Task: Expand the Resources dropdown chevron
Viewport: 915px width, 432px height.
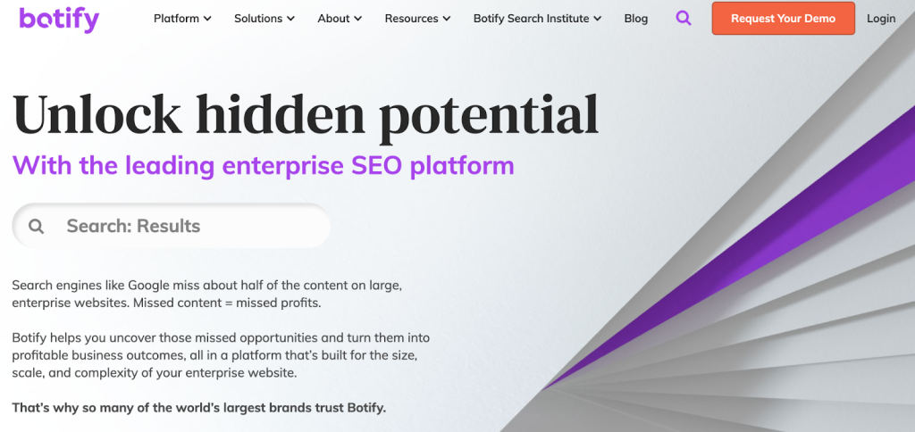Action: pos(447,19)
